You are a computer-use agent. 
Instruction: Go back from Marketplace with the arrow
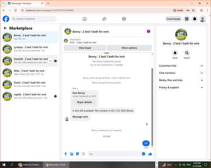(5, 28)
